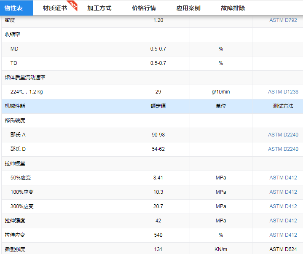Click the HOT badge on 材质证书
This screenshot has height=254, width=303.
click(72, 5)
